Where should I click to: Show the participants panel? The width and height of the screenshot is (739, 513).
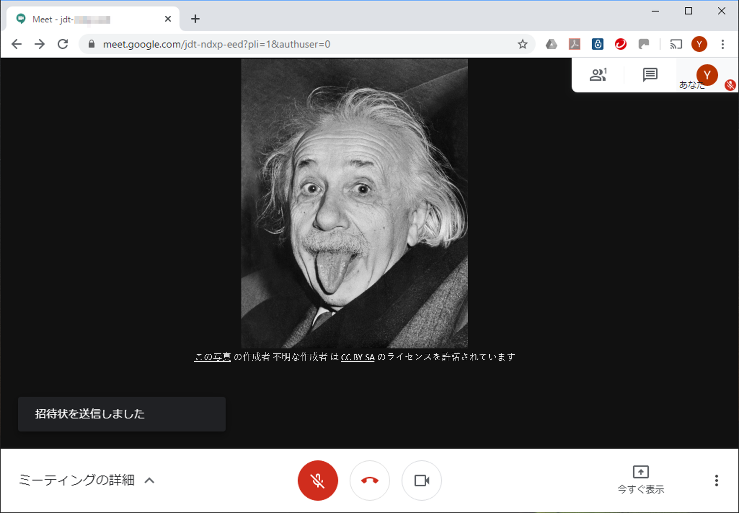[x=598, y=75]
